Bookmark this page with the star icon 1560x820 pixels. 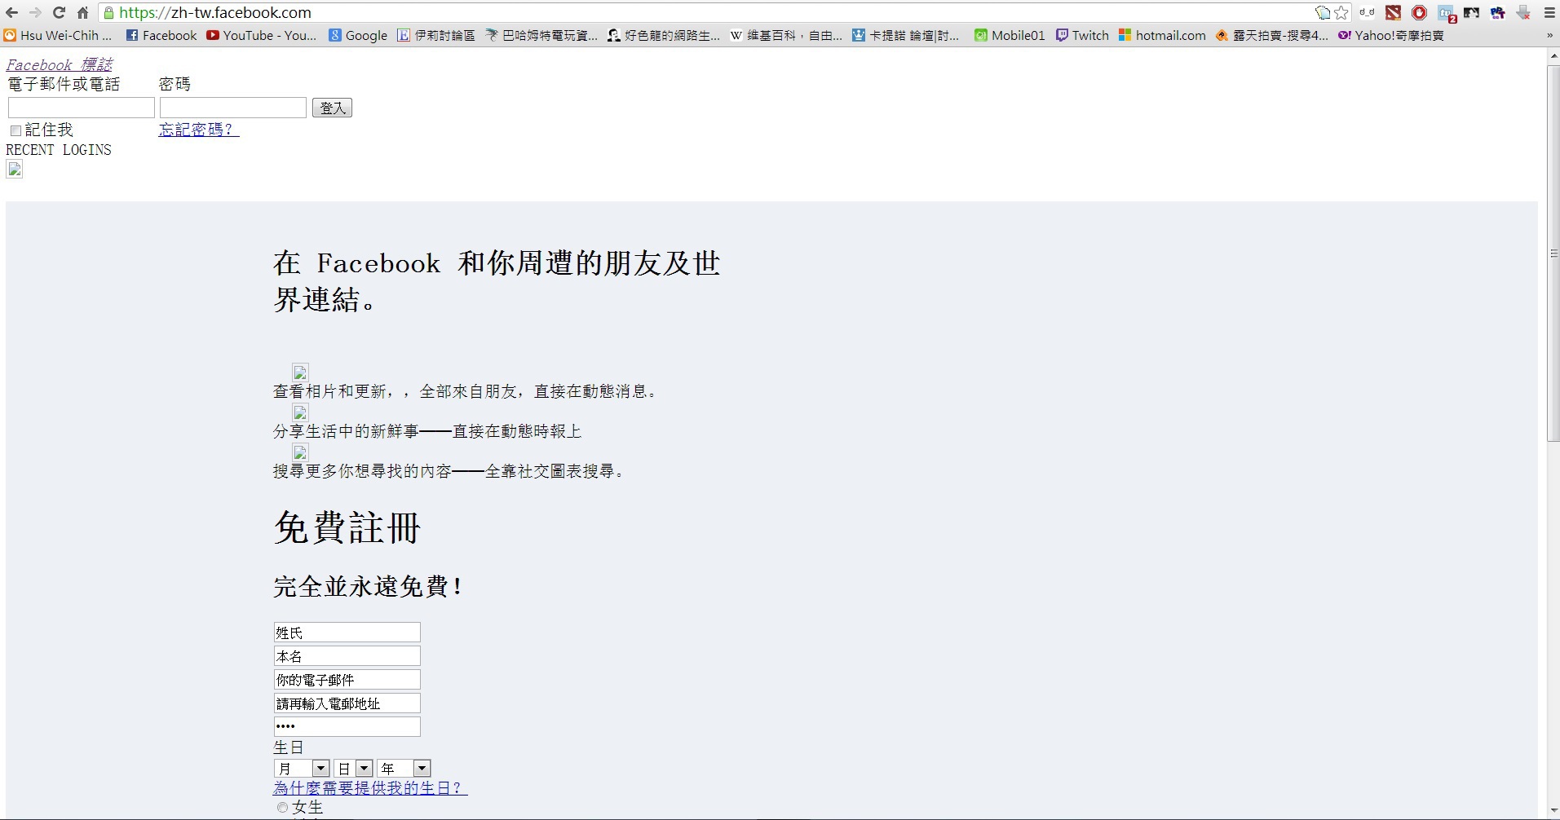pyautogui.click(x=1341, y=13)
